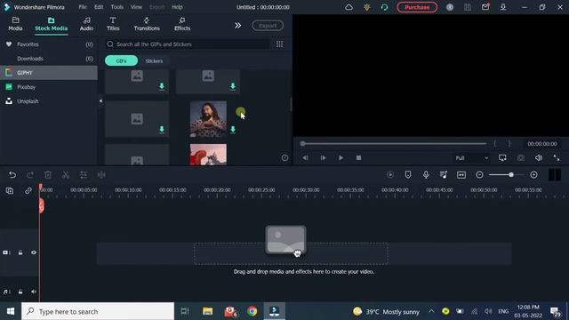Click the delete trash icon
Viewport: 569px width, 320px height.
point(48,175)
